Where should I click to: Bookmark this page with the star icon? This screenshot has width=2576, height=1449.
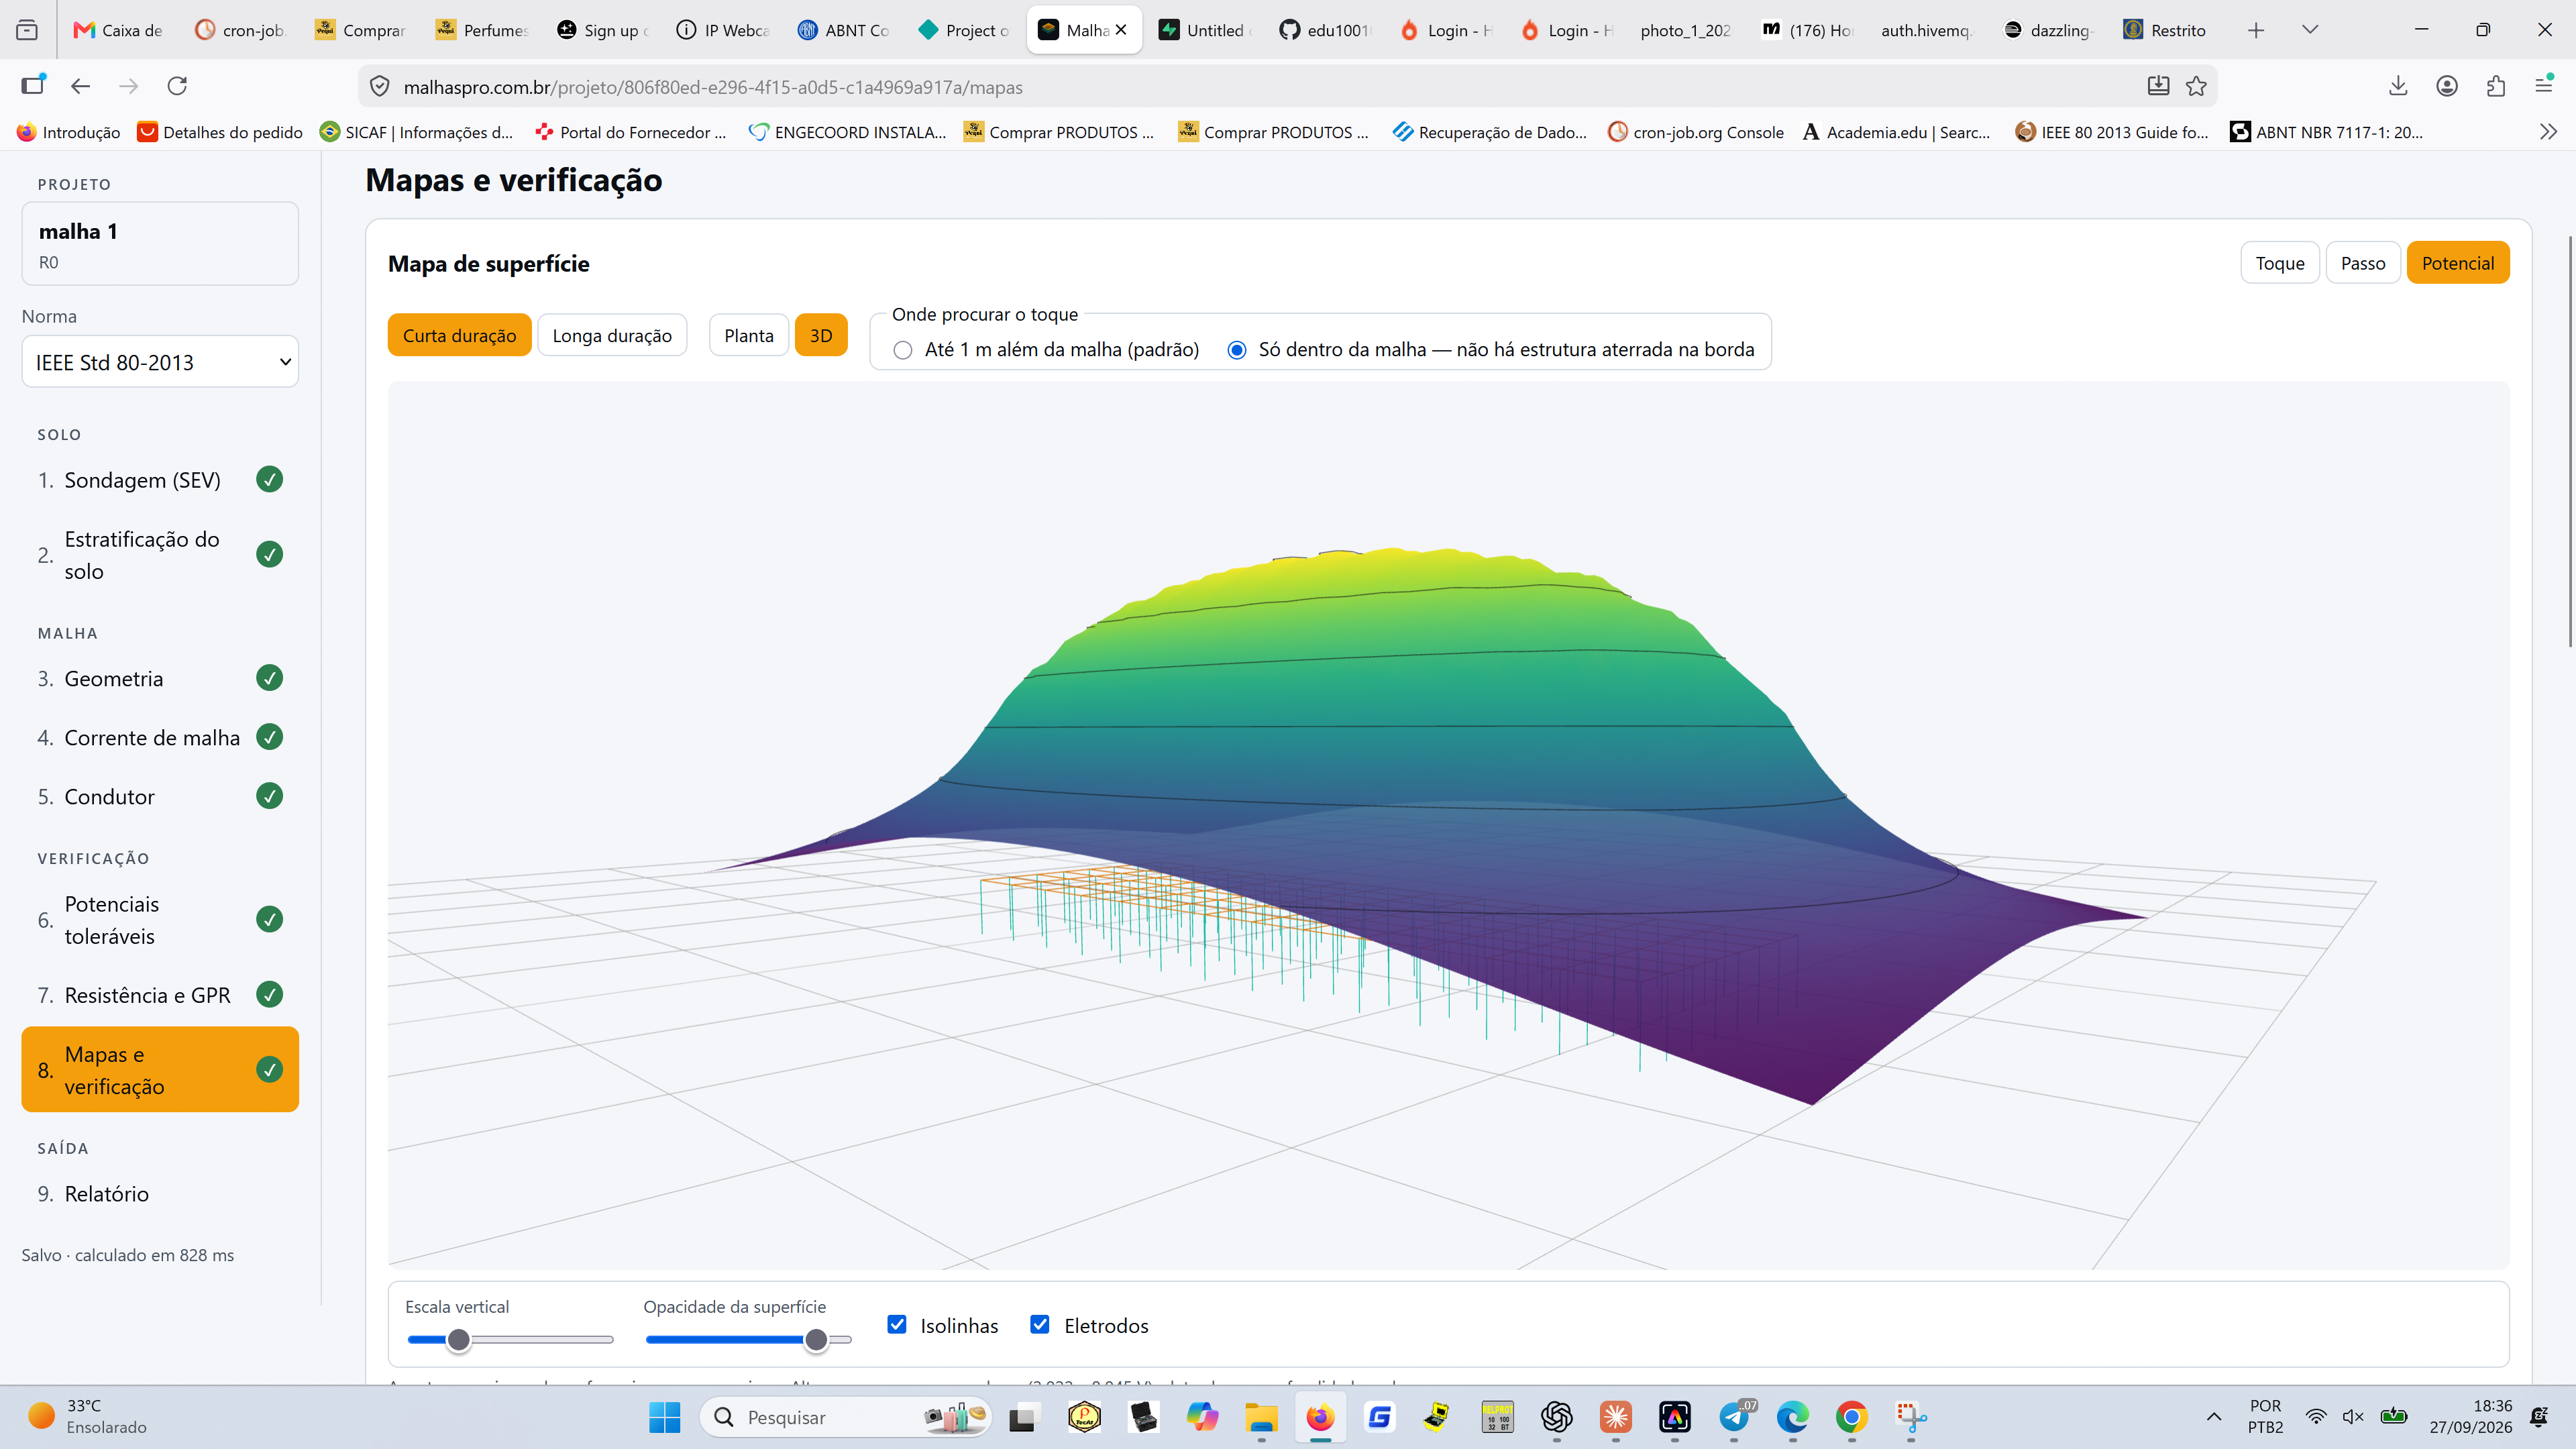point(2196,86)
